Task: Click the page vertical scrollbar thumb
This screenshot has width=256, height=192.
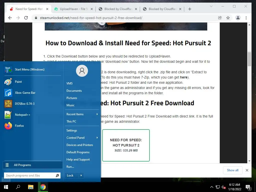Action: pyautogui.click(x=249, y=59)
